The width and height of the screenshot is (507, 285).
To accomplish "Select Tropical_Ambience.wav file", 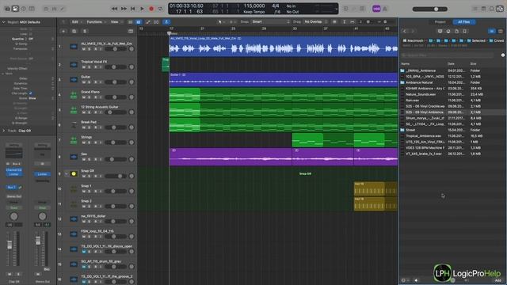I will (x=423, y=136).
